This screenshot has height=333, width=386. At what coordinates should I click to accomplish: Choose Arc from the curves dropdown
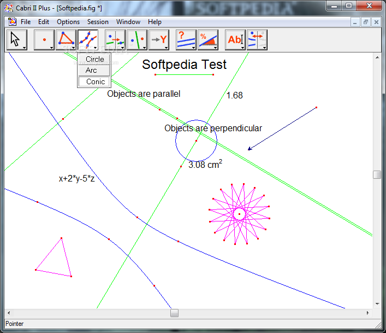tap(94, 70)
